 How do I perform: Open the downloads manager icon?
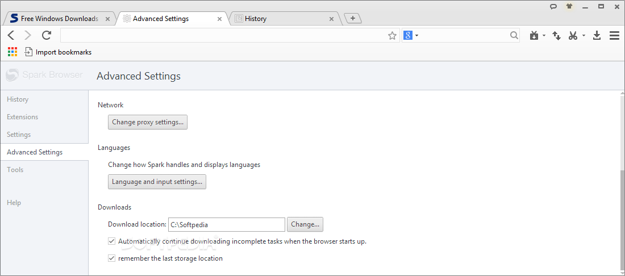(597, 36)
